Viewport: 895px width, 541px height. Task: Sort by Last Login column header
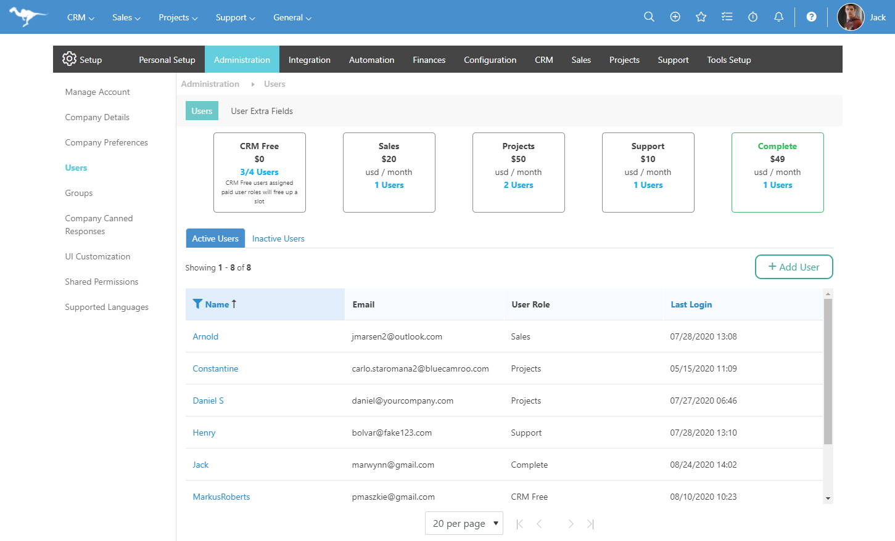(691, 304)
